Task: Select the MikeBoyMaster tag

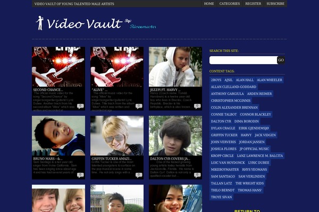Action: tap(224, 170)
